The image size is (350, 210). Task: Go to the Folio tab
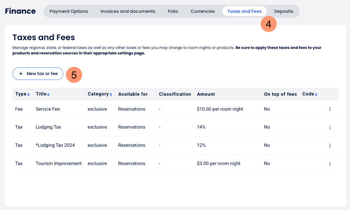click(173, 11)
